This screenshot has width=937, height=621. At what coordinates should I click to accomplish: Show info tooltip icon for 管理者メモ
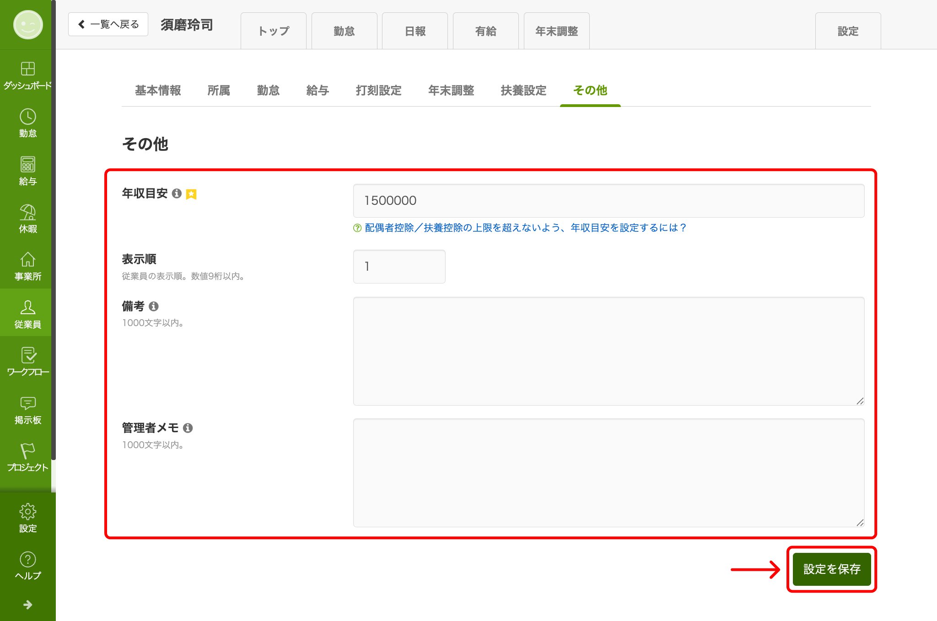(x=188, y=428)
